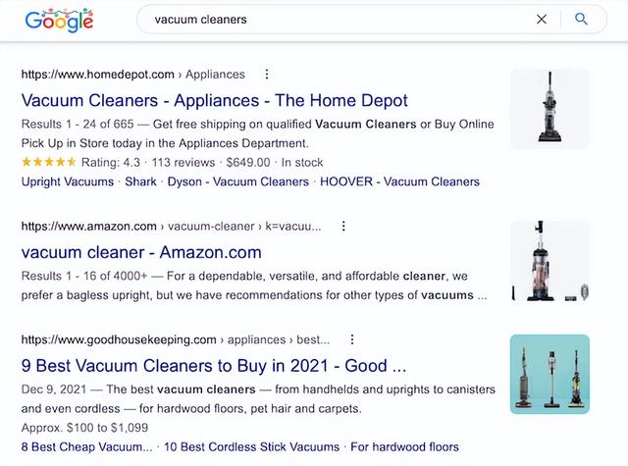Open three-dot menu for Home Depot result
Image resolution: width=628 pixels, height=466 pixels.
[x=267, y=74]
